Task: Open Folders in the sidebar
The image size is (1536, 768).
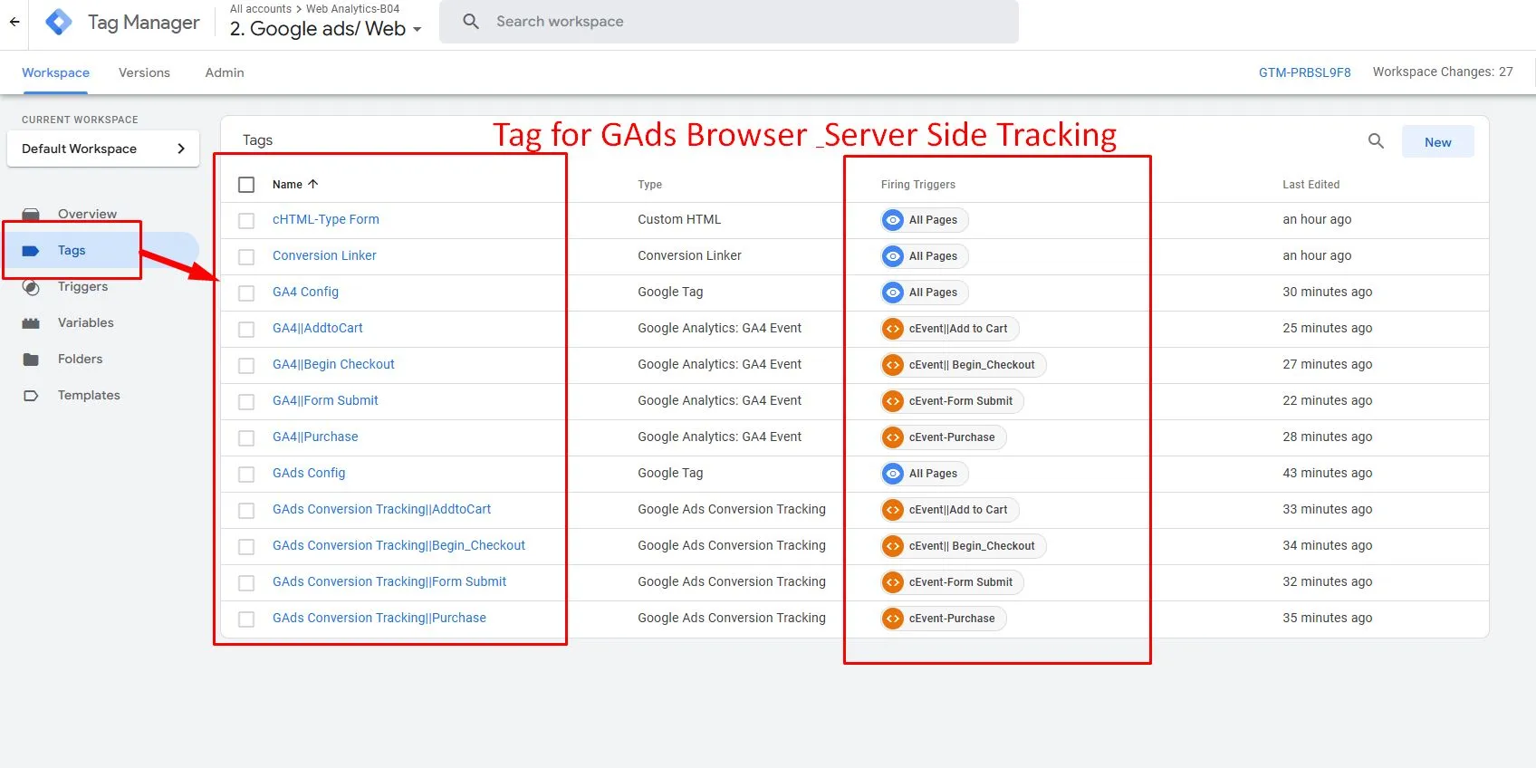Action: coord(80,359)
